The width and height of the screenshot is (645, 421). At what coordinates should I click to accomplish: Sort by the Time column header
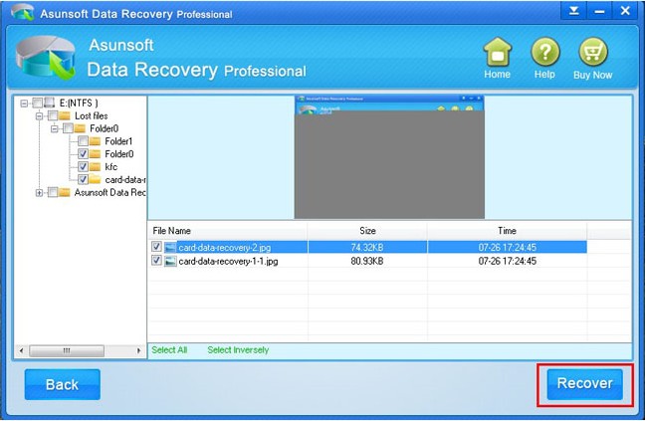(x=508, y=231)
